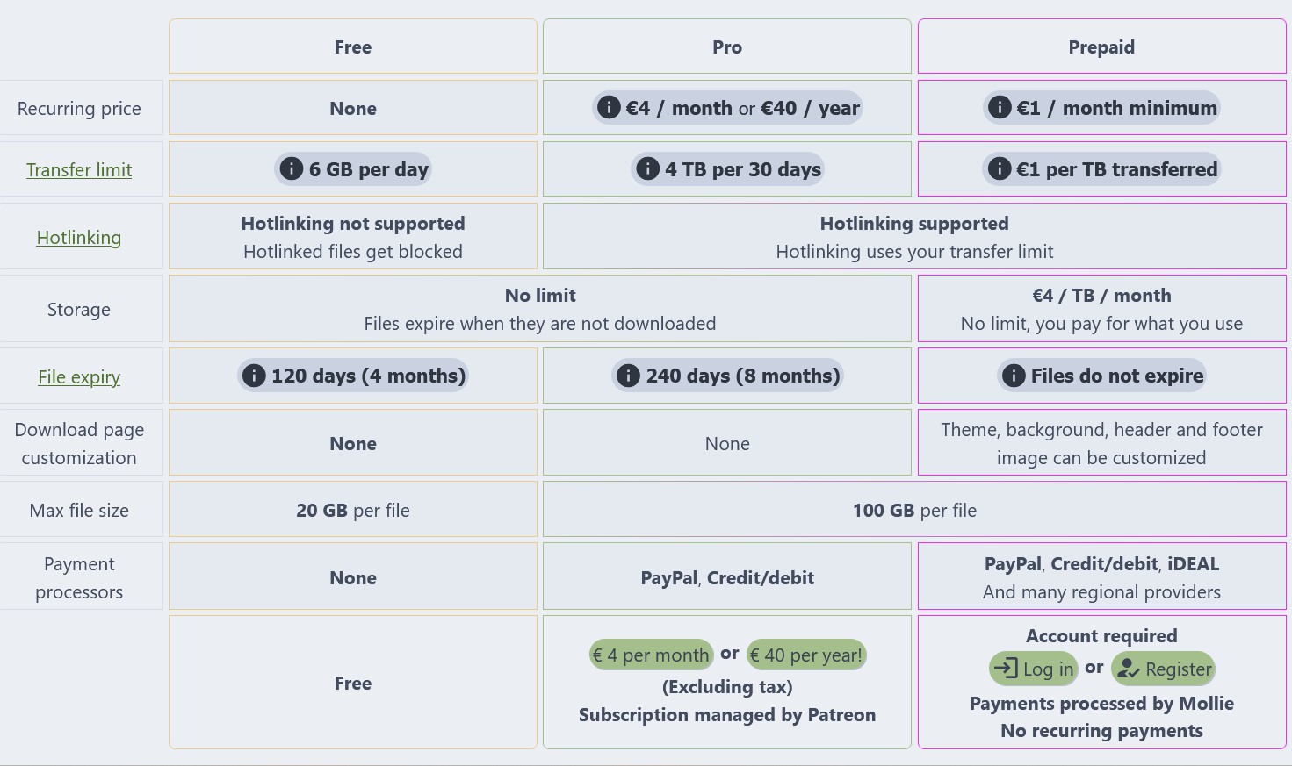Click the user-check icon in Register button

[1129, 669]
